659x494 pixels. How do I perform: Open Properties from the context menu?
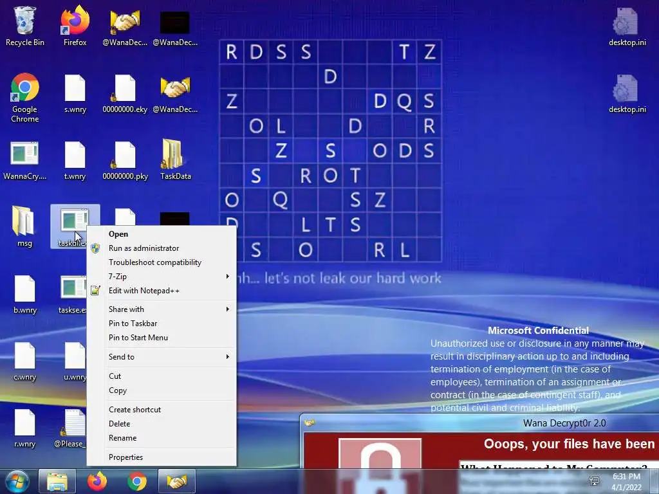[x=162, y=457]
